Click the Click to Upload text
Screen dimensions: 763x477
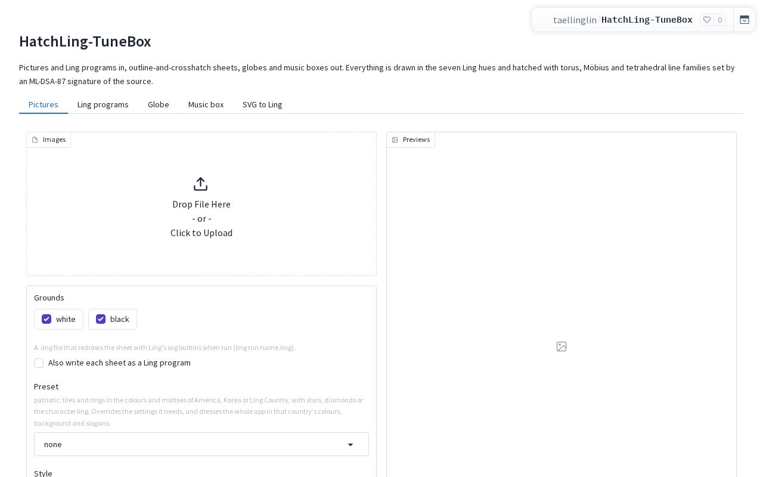pos(201,233)
